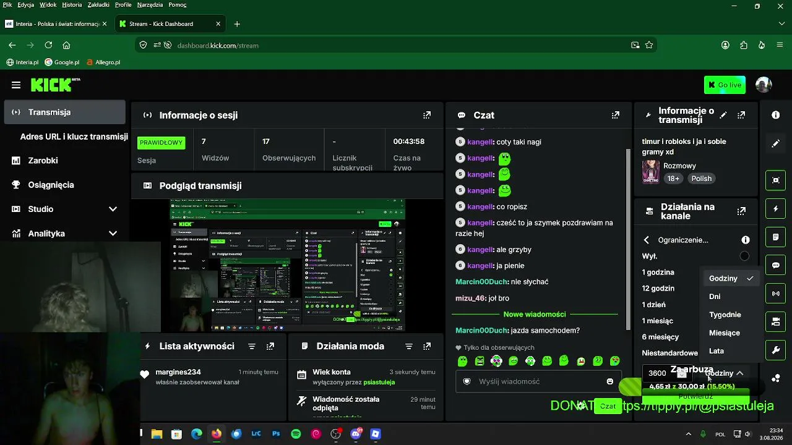Click the chat message input field
Viewport: 792px width, 445px height.
click(538, 381)
